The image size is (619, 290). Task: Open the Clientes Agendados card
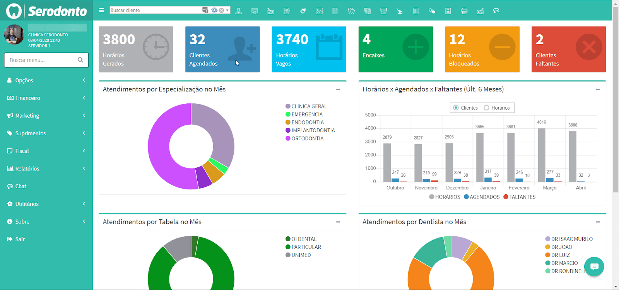point(222,49)
